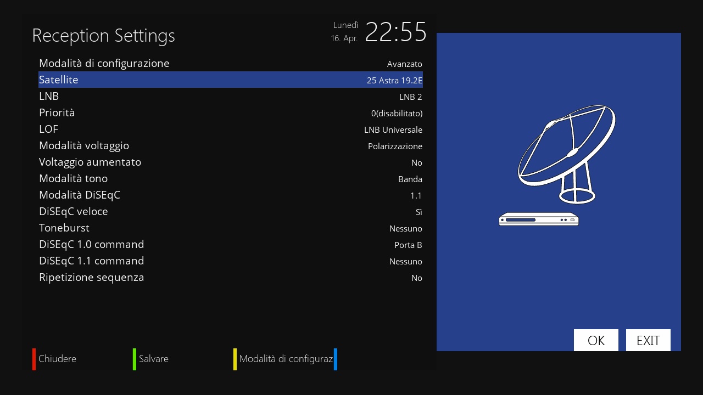Toggle the Voltaggio aumentato No value
703x395 pixels.
[417, 163]
